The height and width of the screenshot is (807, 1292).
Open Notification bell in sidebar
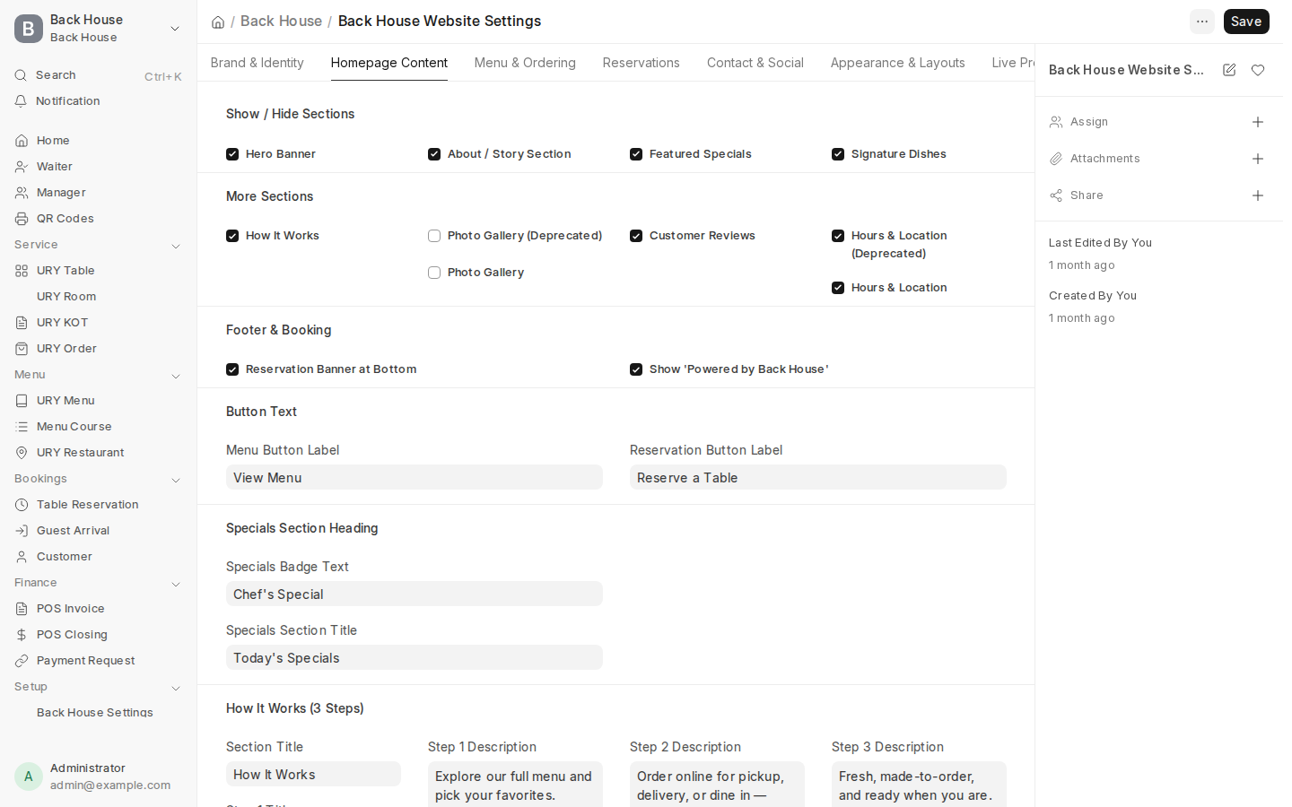coord(21,101)
